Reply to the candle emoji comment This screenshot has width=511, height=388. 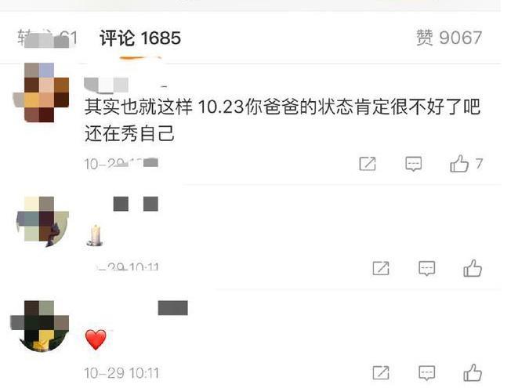pos(426,268)
